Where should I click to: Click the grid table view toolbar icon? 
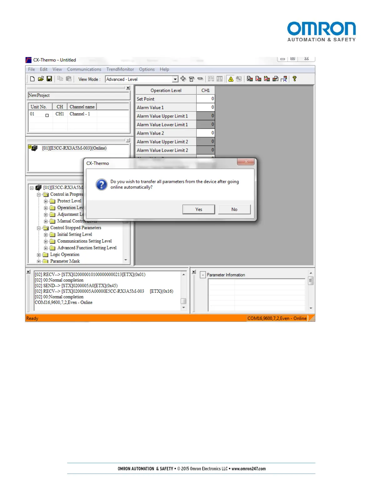[220, 79]
